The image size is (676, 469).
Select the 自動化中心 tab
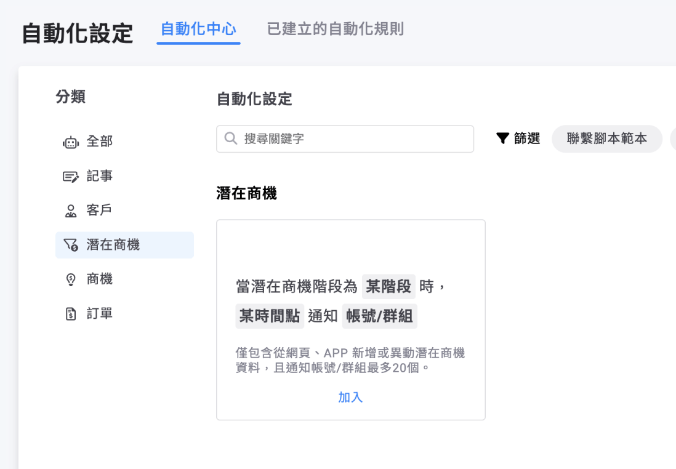[198, 28]
